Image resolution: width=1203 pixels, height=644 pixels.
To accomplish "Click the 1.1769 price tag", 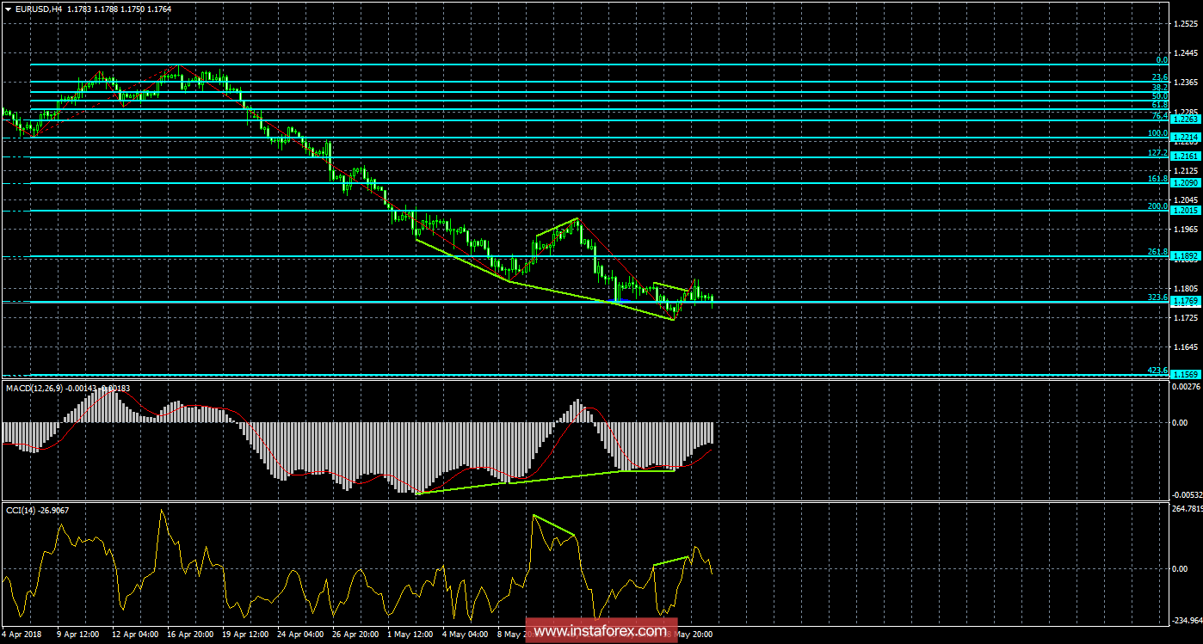I will point(1185,302).
